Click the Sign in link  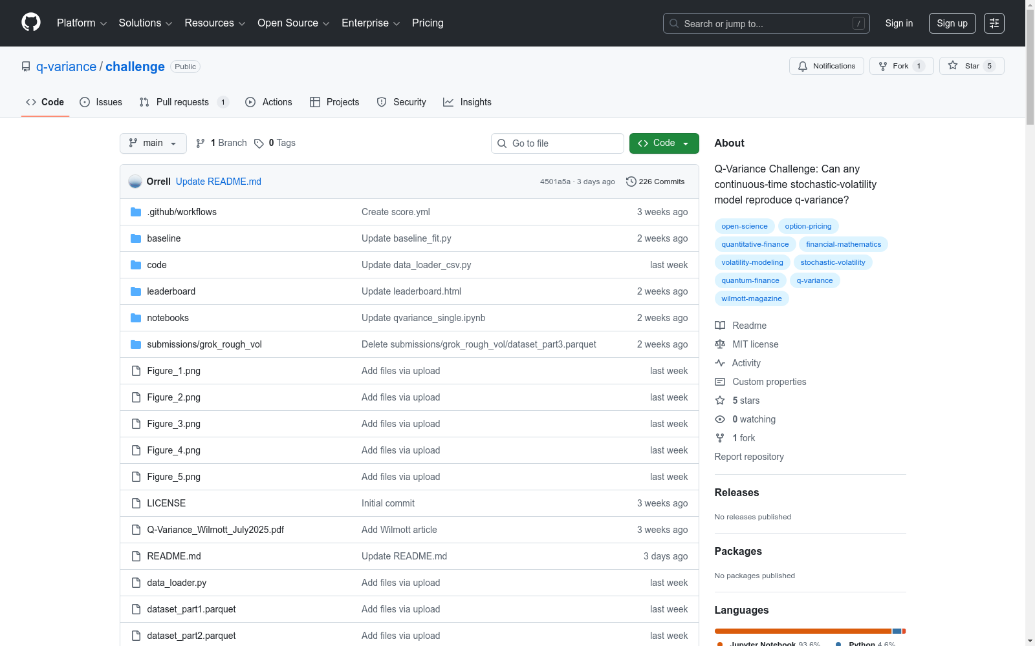899,23
